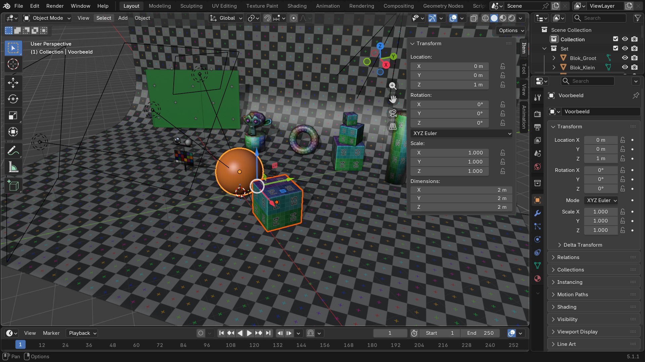Screen dimensions: 645x362
Task: Expand the Blok_Groot tree item
Action: click(554, 58)
